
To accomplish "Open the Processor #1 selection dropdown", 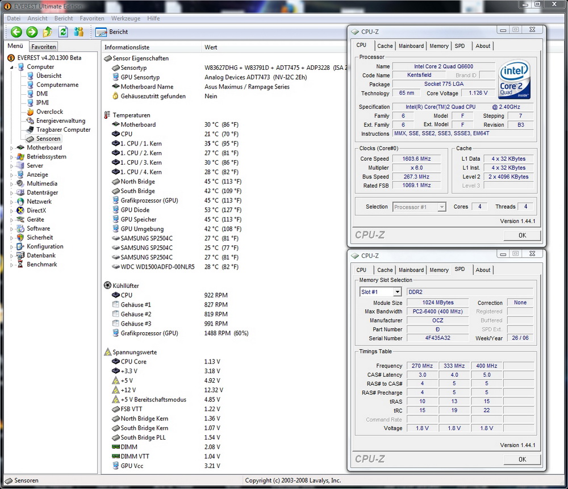I will pyautogui.click(x=419, y=207).
